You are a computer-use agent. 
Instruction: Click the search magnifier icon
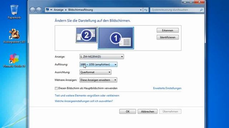coord(201,10)
